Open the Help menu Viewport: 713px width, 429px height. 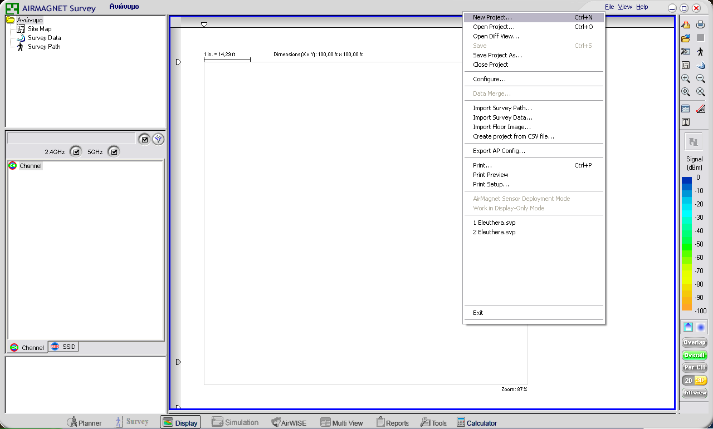click(642, 7)
